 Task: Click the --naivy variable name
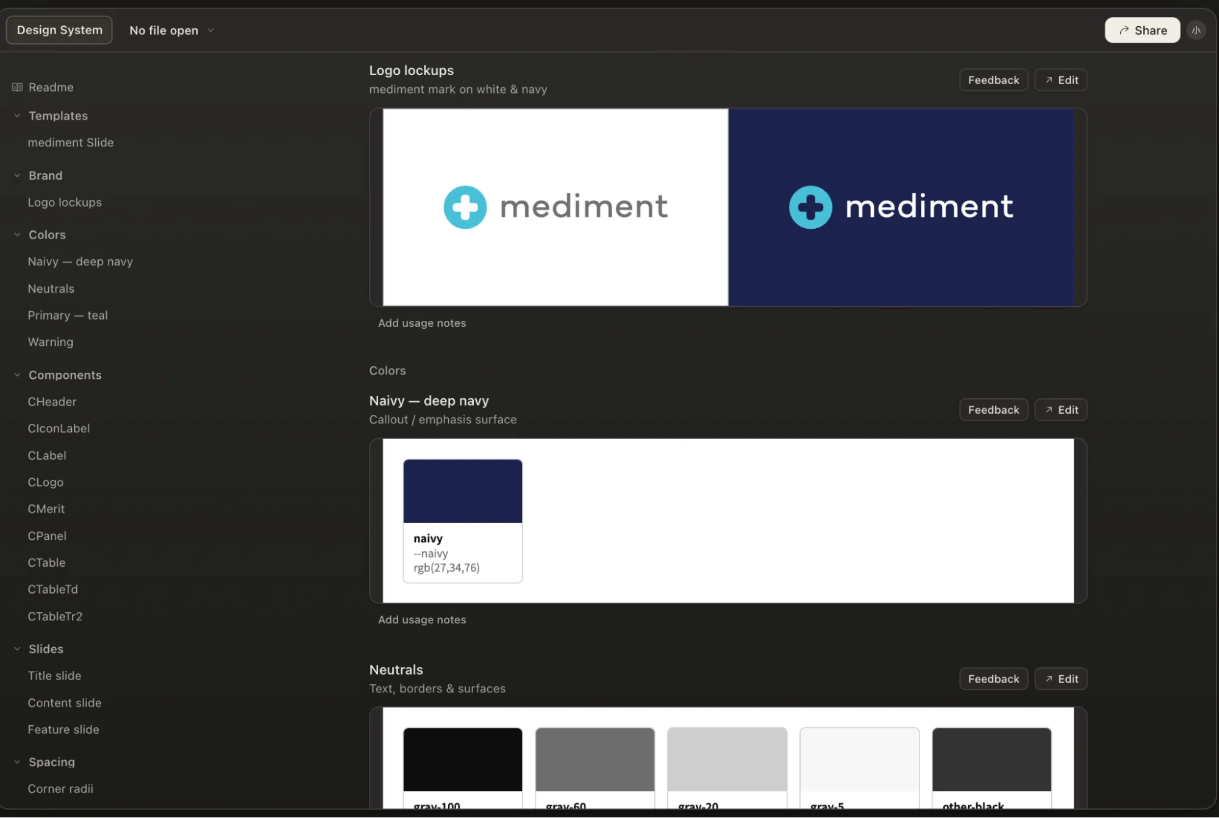coord(431,553)
